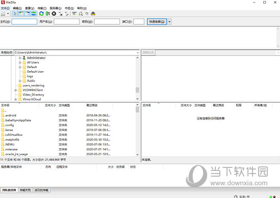Toggle the remote directory tree view
Image resolution: width=280 pixels, height=198 pixels.
27,14
